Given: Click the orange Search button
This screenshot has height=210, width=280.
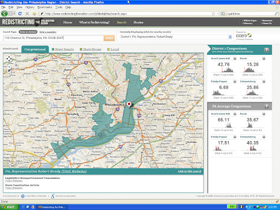Looking at the screenshot, I should coord(109,38).
